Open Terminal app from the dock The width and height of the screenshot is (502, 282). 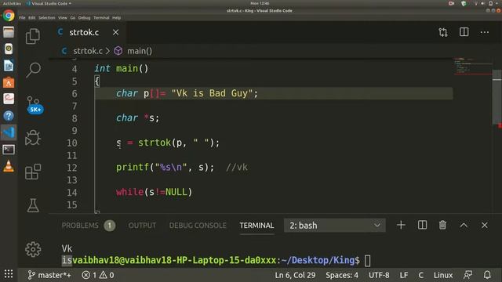9,150
